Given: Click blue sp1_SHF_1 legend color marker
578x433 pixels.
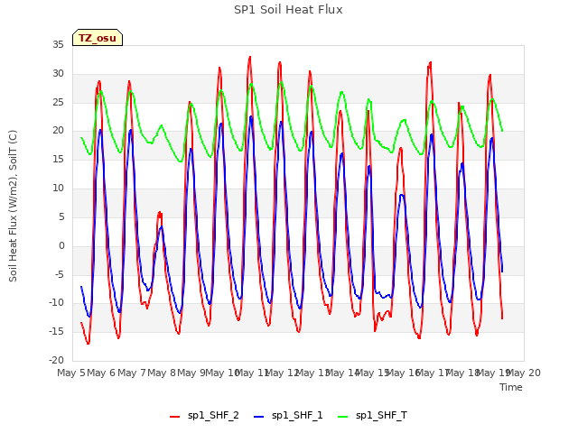Looking at the screenshot, I should pos(259,417).
